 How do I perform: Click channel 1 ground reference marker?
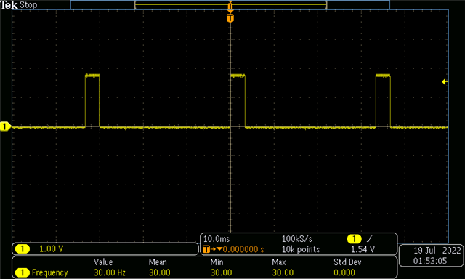(5, 127)
